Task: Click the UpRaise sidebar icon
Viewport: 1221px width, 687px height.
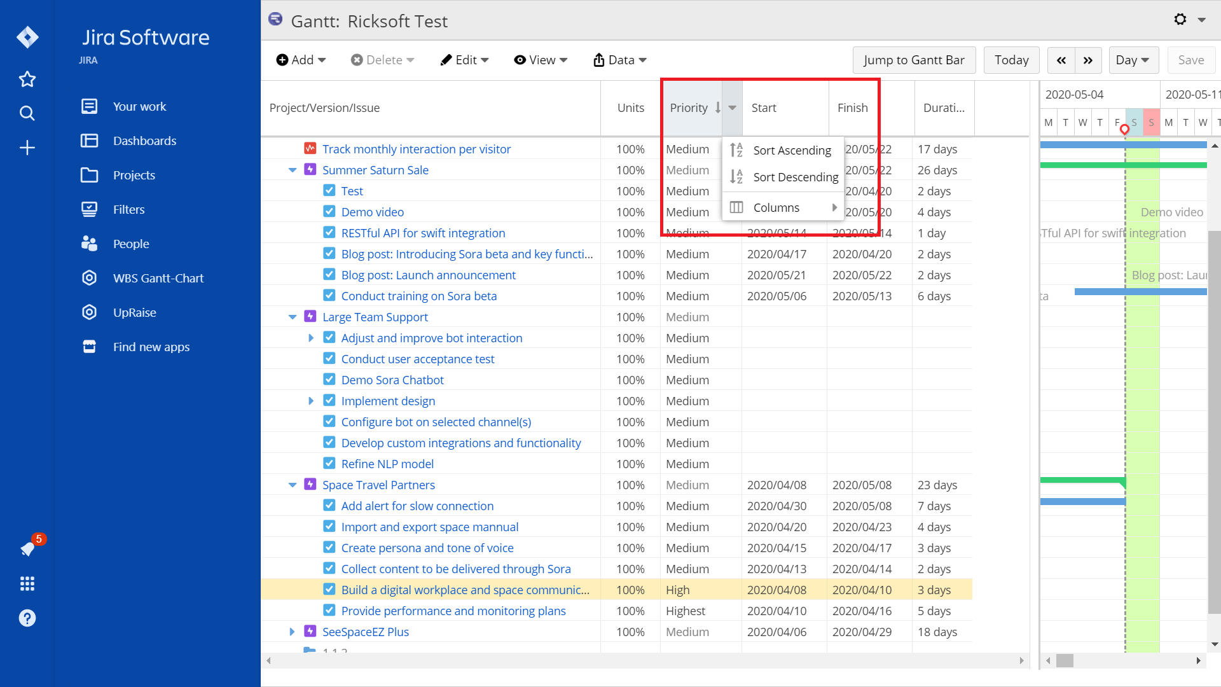Action: point(90,312)
